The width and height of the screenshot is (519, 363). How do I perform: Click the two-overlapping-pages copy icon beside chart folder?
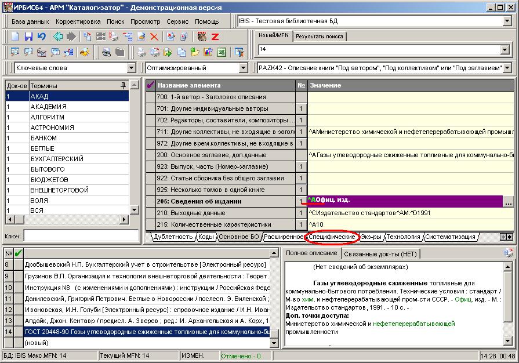tap(182, 52)
